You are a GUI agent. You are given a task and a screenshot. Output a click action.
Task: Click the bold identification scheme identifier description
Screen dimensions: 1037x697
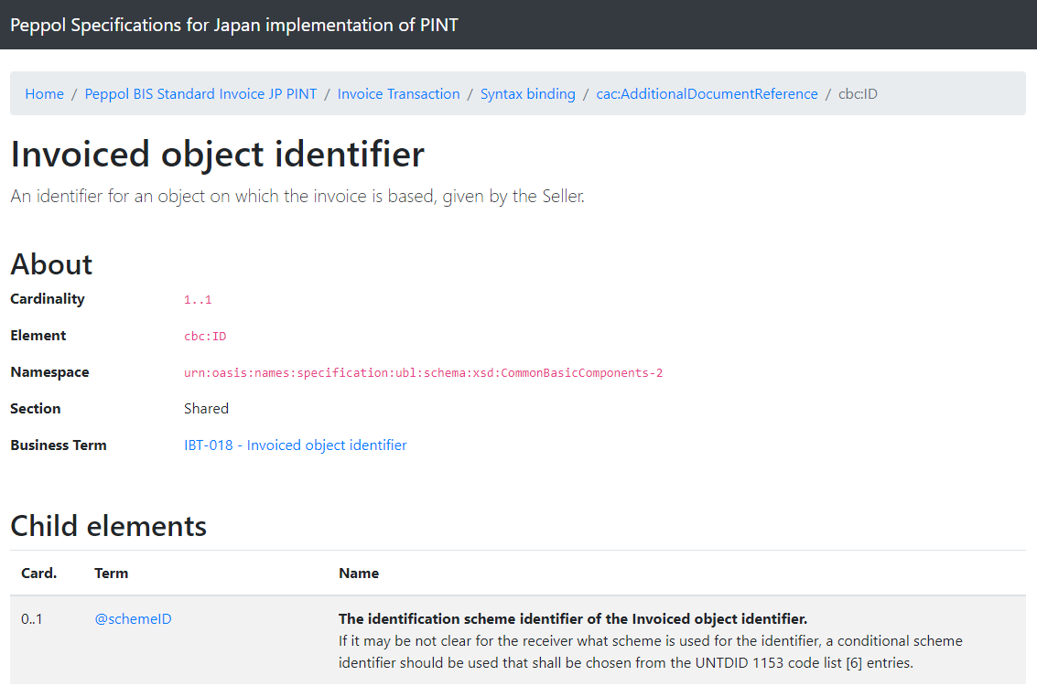572,619
